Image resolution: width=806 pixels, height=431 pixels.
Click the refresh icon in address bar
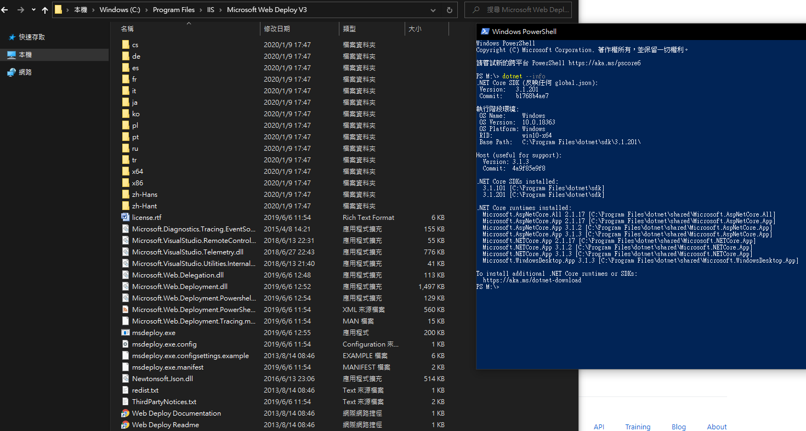point(449,9)
